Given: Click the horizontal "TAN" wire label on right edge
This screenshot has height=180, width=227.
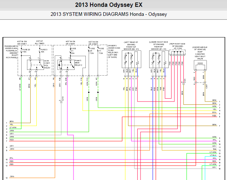Looking at the screenshot, I should pyautogui.click(x=214, y=149).
